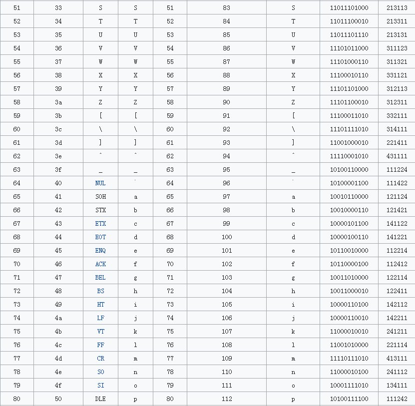Open the BEL control code link
The height and width of the screenshot is (406, 415).
click(x=100, y=278)
